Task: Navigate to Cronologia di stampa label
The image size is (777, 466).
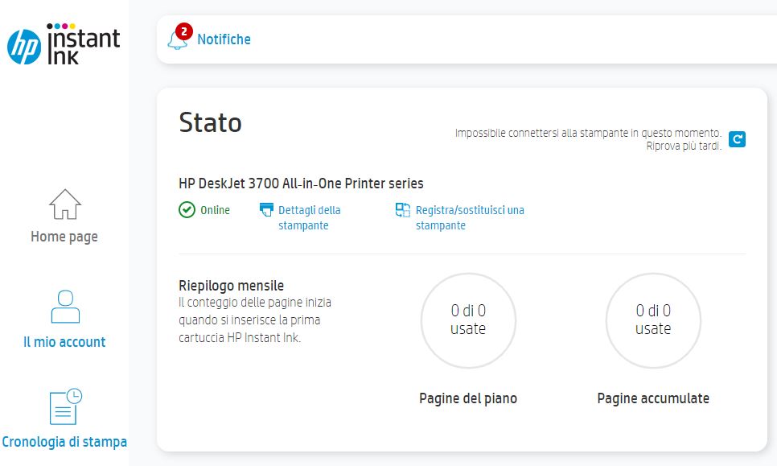Action: pyautogui.click(x=64, y=442)
